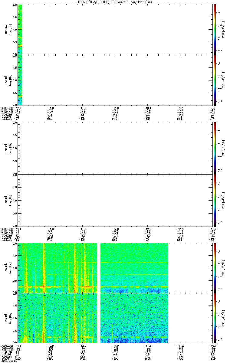Click the PSD color bar beside THE BII
This screenshot has height=363, width=227.
[215, 318]
